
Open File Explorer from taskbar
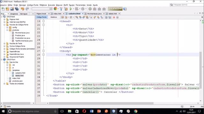pyautogui.click(x=69, y=111)
